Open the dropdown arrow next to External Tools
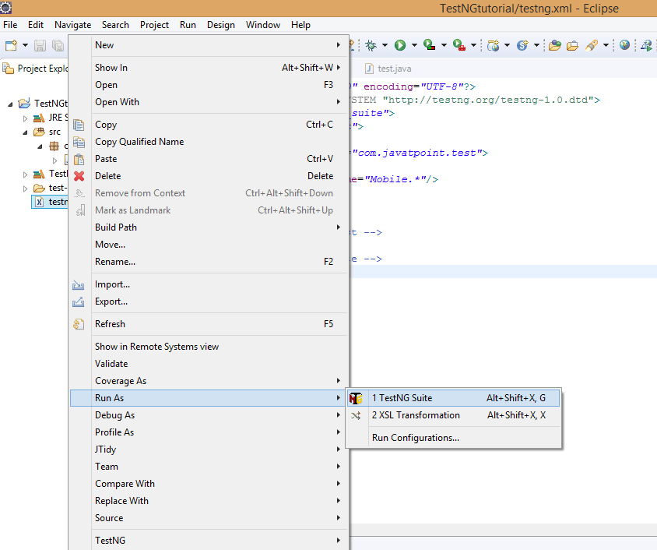 pyautogui.click(x=473, y=45)
